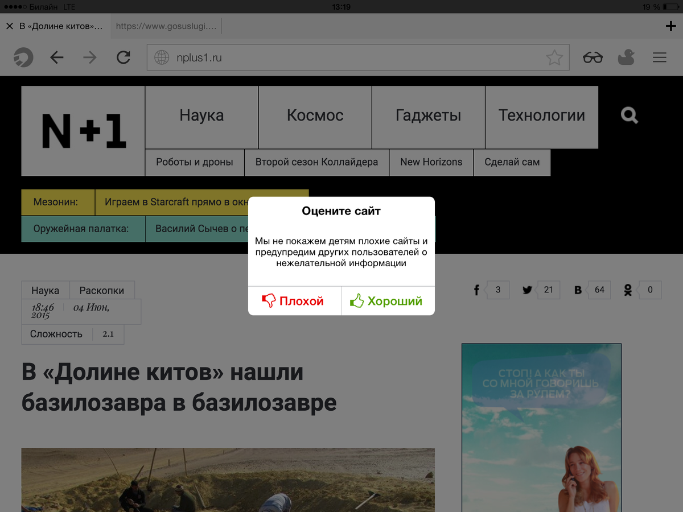Open Второй сезон Коллайдера topic
The width and height of the screenshot is (683, 512).
pyautogui.click(x=316, y=162)
